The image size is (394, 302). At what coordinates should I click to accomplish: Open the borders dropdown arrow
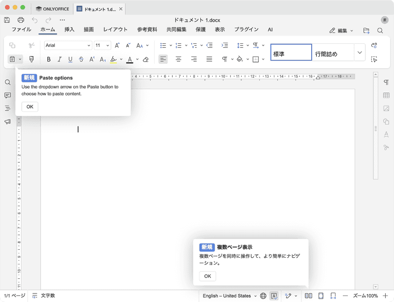263,59
